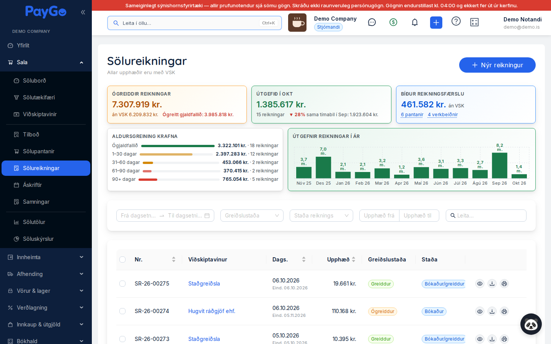Go to Yfirlit in the sidebar
Screen dimensions: 551x344
pyautogui.click(x=46, y=45)
